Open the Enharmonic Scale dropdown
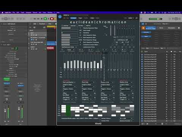182x137 pixels. (x=69, y=47)
